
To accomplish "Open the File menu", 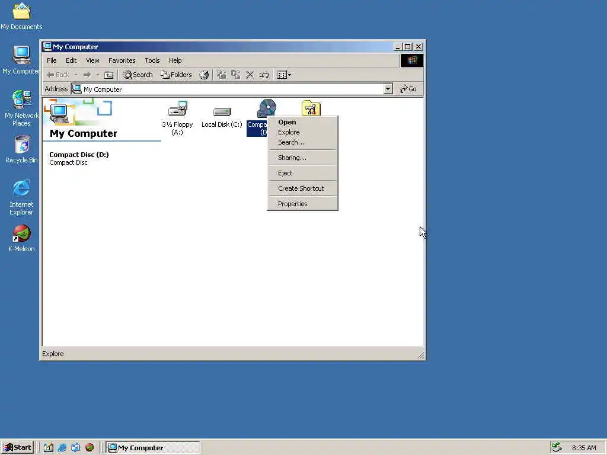I will 52,60.
